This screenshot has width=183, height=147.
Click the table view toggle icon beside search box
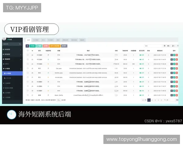pos(165,46)
